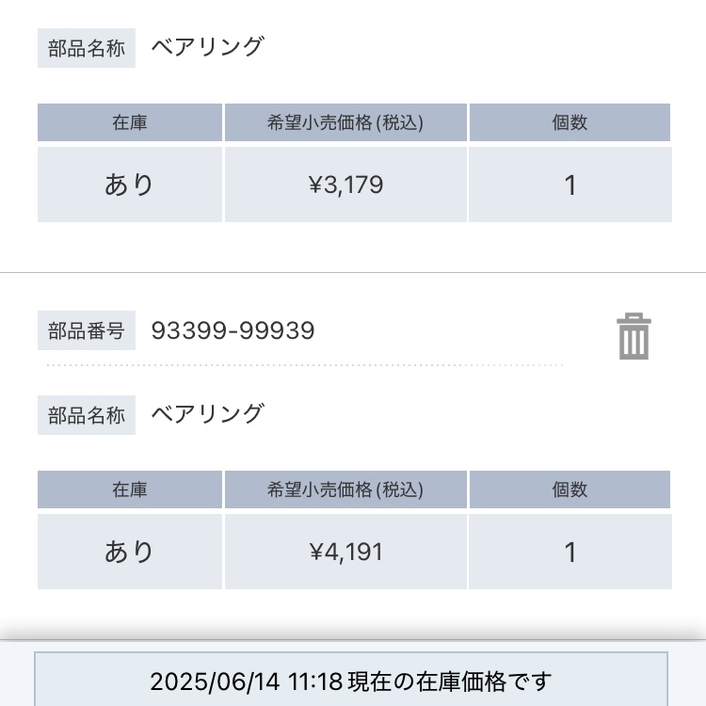Click 希望小売価格(税込) header in bottom table
Screen dimensions: 706x706
(x=345, y=489)
